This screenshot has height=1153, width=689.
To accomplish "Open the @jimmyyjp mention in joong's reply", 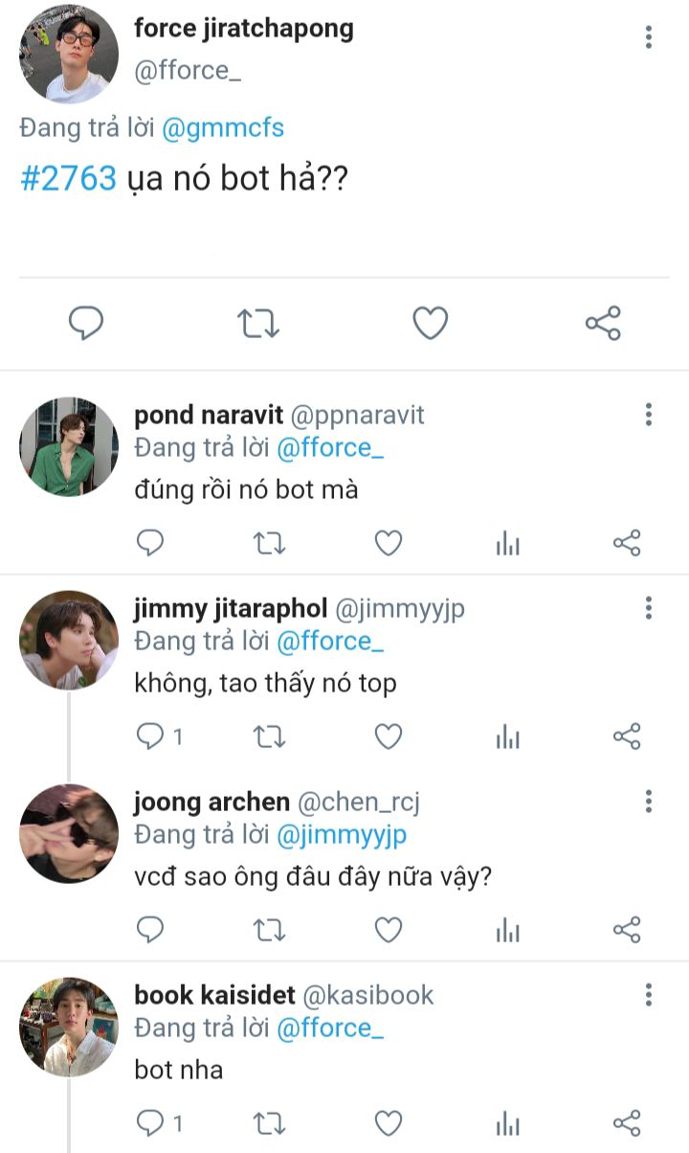I will (342, 834).
